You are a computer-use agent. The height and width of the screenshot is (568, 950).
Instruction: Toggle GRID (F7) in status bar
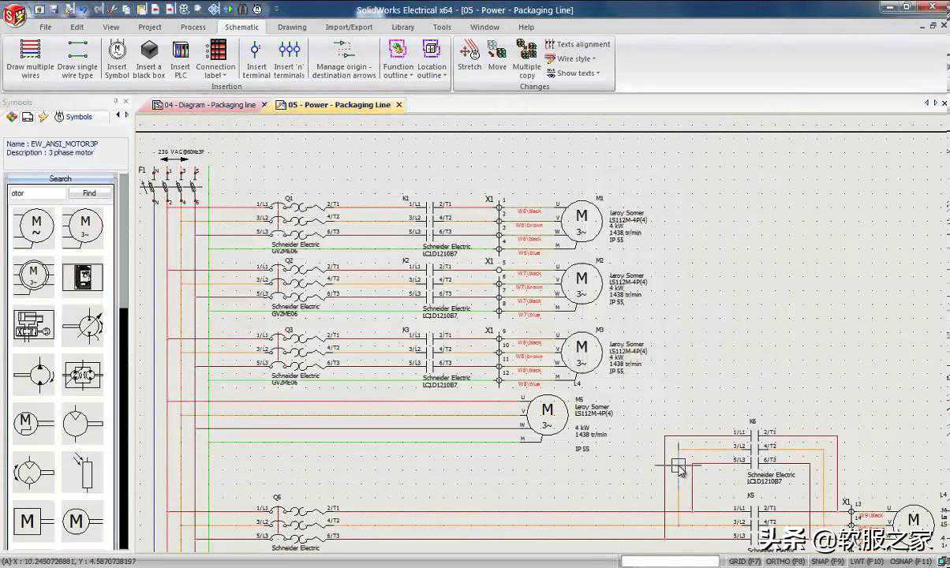click(x=745, y=562)
